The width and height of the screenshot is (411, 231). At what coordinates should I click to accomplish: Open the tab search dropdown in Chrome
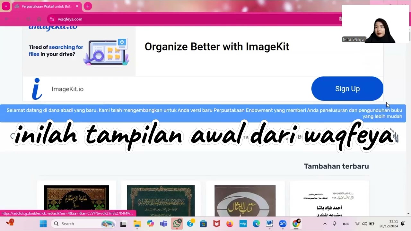tap(6, 6)
